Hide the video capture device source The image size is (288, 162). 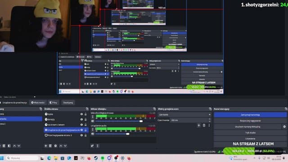coord(81,130)
